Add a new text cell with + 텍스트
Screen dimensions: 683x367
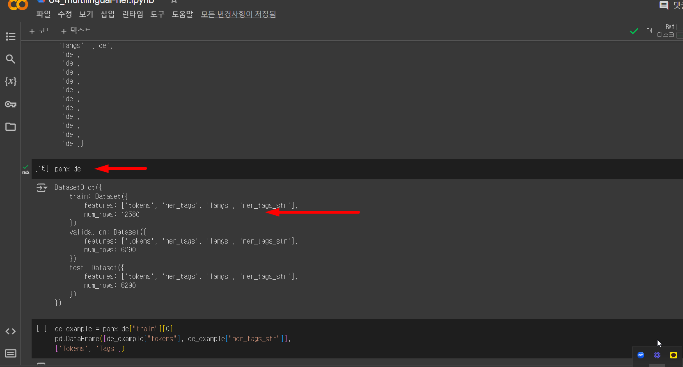(76, 31)
